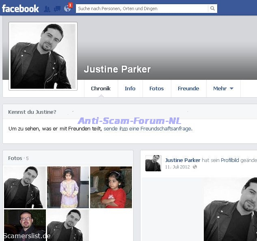Focus the 'Suche nach Personen' search field
Image resolution: width=257 pixels, height=241 pixels.
(142, 9)
